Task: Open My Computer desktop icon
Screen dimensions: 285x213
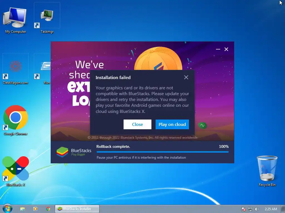Action: click(x=16, y=20)
